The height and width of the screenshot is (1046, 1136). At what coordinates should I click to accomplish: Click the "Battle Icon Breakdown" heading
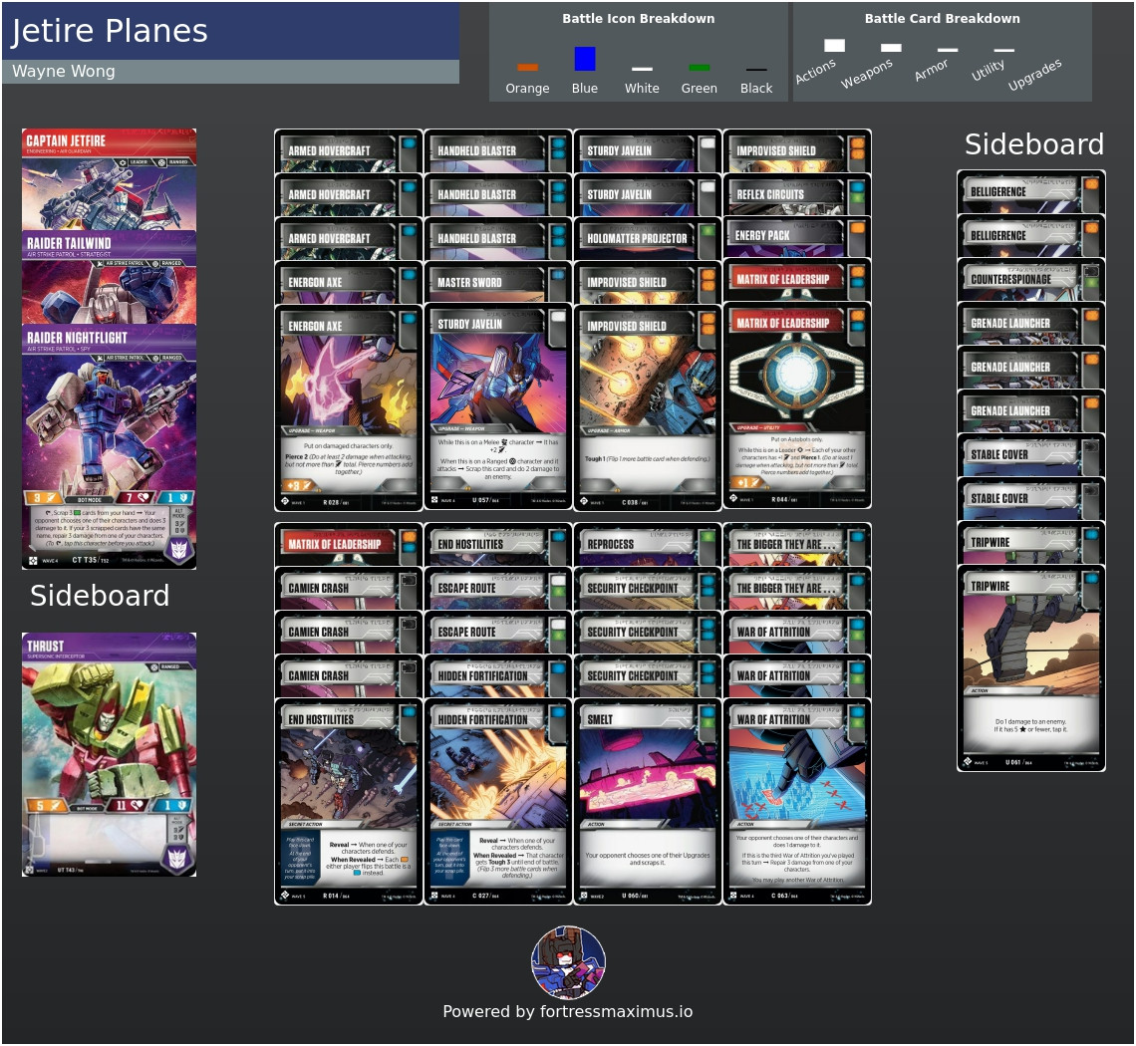pyautogui.click(x=639, y=19)
